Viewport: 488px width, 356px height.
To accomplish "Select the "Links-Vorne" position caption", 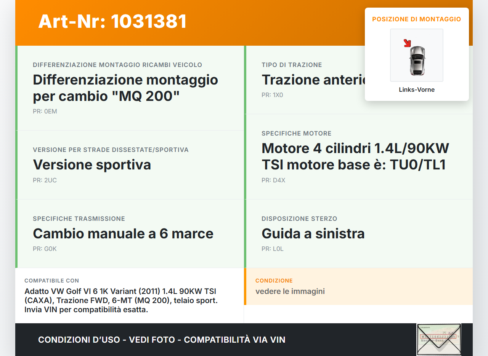I will (417, 90).
